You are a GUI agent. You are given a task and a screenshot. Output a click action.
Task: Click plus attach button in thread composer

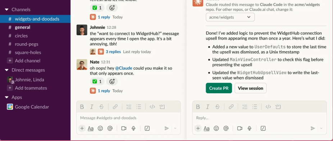tap(198, 128)
